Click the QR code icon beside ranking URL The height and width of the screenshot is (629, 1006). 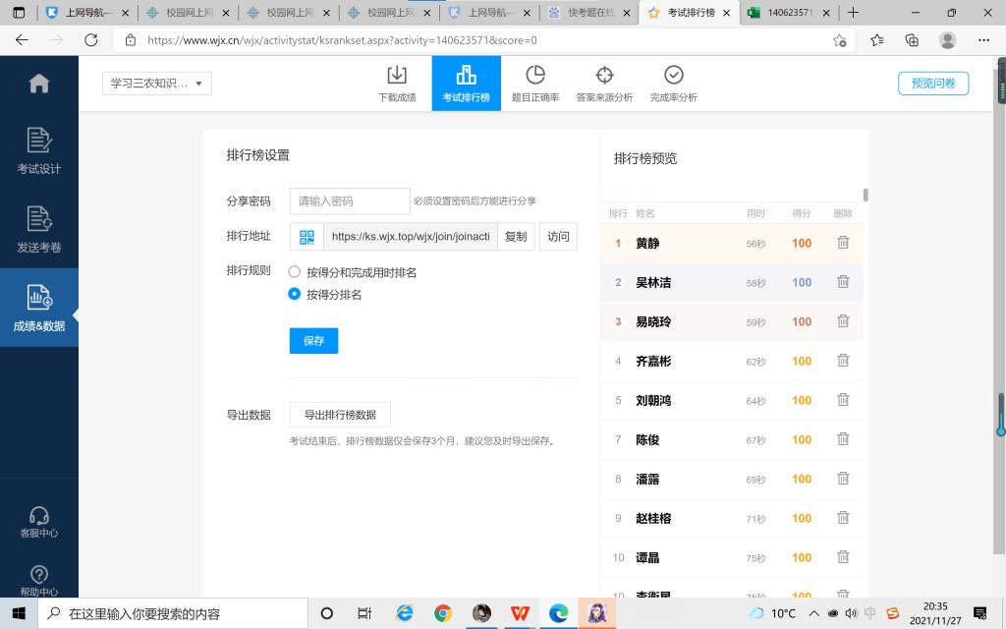point(307,237)
